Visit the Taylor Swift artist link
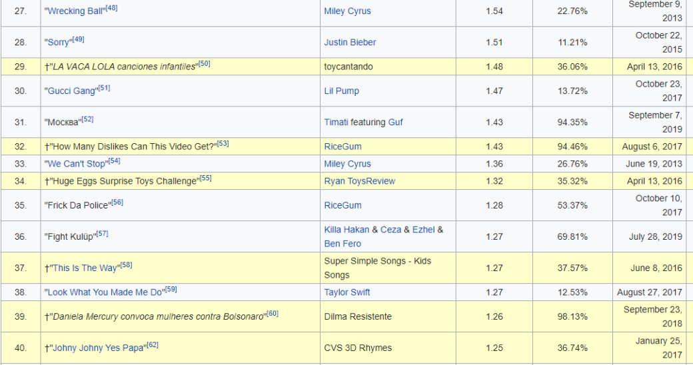693x365 pixels. (347, 292)
